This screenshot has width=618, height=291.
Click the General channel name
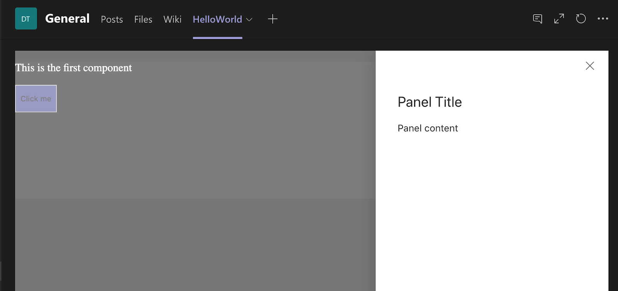click(67, 19)
